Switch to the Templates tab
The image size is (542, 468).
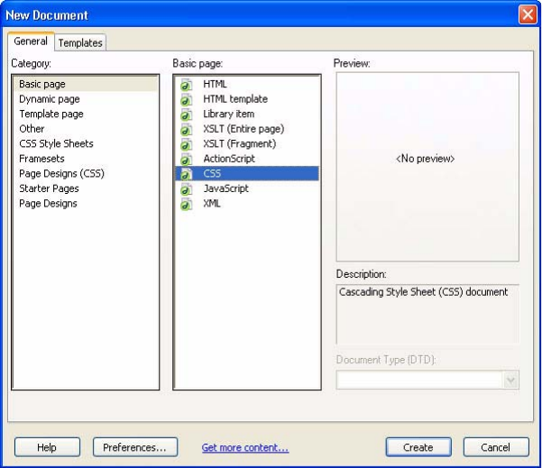pyautogui.click(x=80, y=43)
